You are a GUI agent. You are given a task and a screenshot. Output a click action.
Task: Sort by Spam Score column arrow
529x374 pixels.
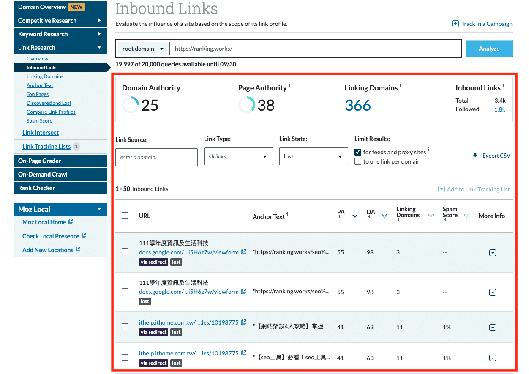click(x=466, y=216)
